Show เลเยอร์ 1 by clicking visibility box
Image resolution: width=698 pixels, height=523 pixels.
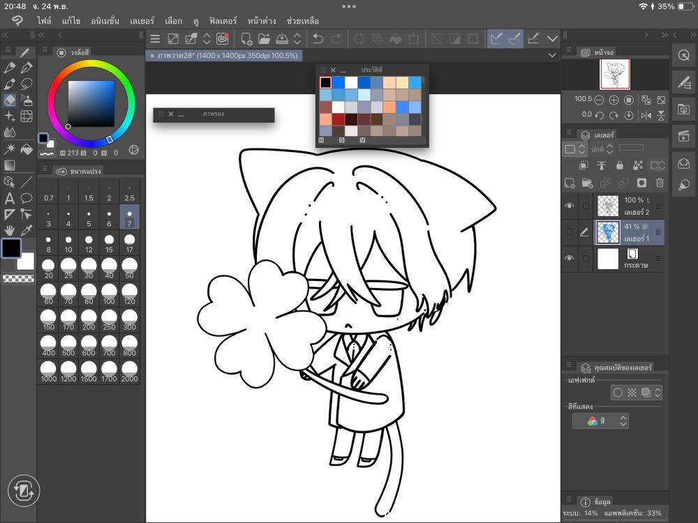570,232
